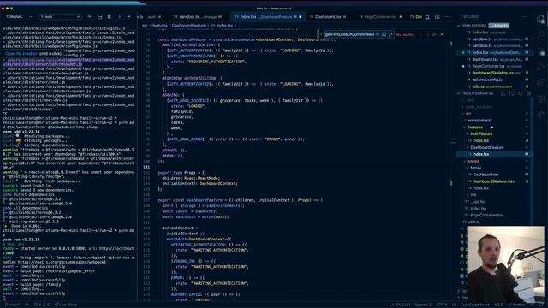Click 'DashboardFeature' in the breadcrumb path
This screenshot has height=308, width=548.
tap(188, 26)
